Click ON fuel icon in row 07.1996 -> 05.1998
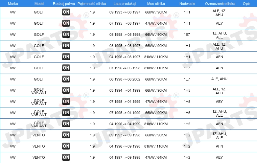 click(x=66, y=68)
